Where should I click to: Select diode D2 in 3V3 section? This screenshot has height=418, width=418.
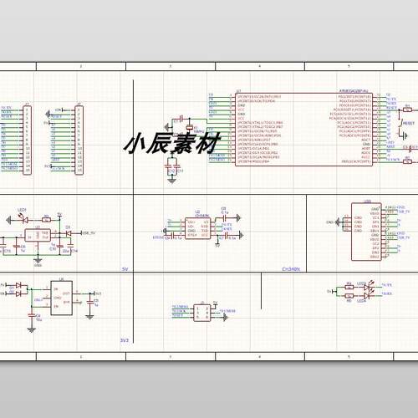19,293
